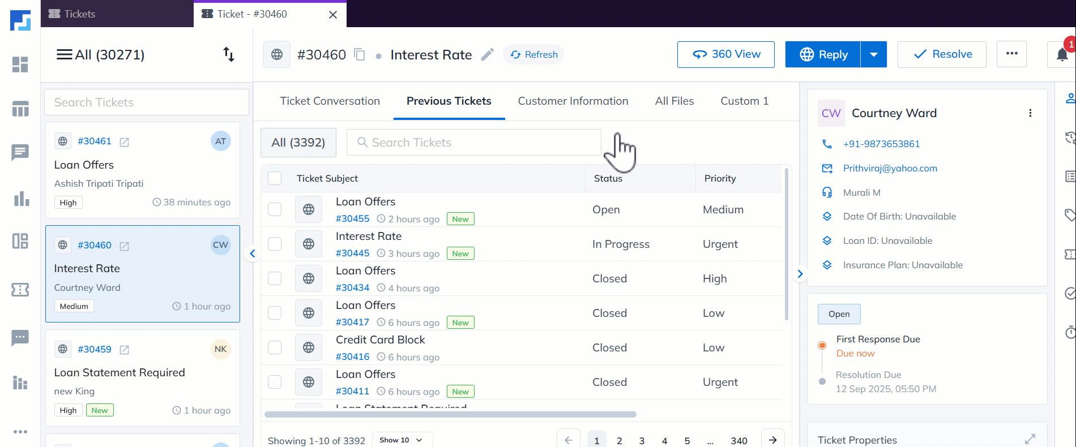
Task: Click the 360 View button
Action: click(x=726, y=54)
